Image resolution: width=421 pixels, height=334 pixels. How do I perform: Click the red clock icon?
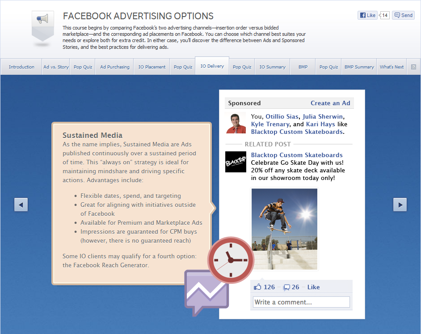(x=231, y=260)
